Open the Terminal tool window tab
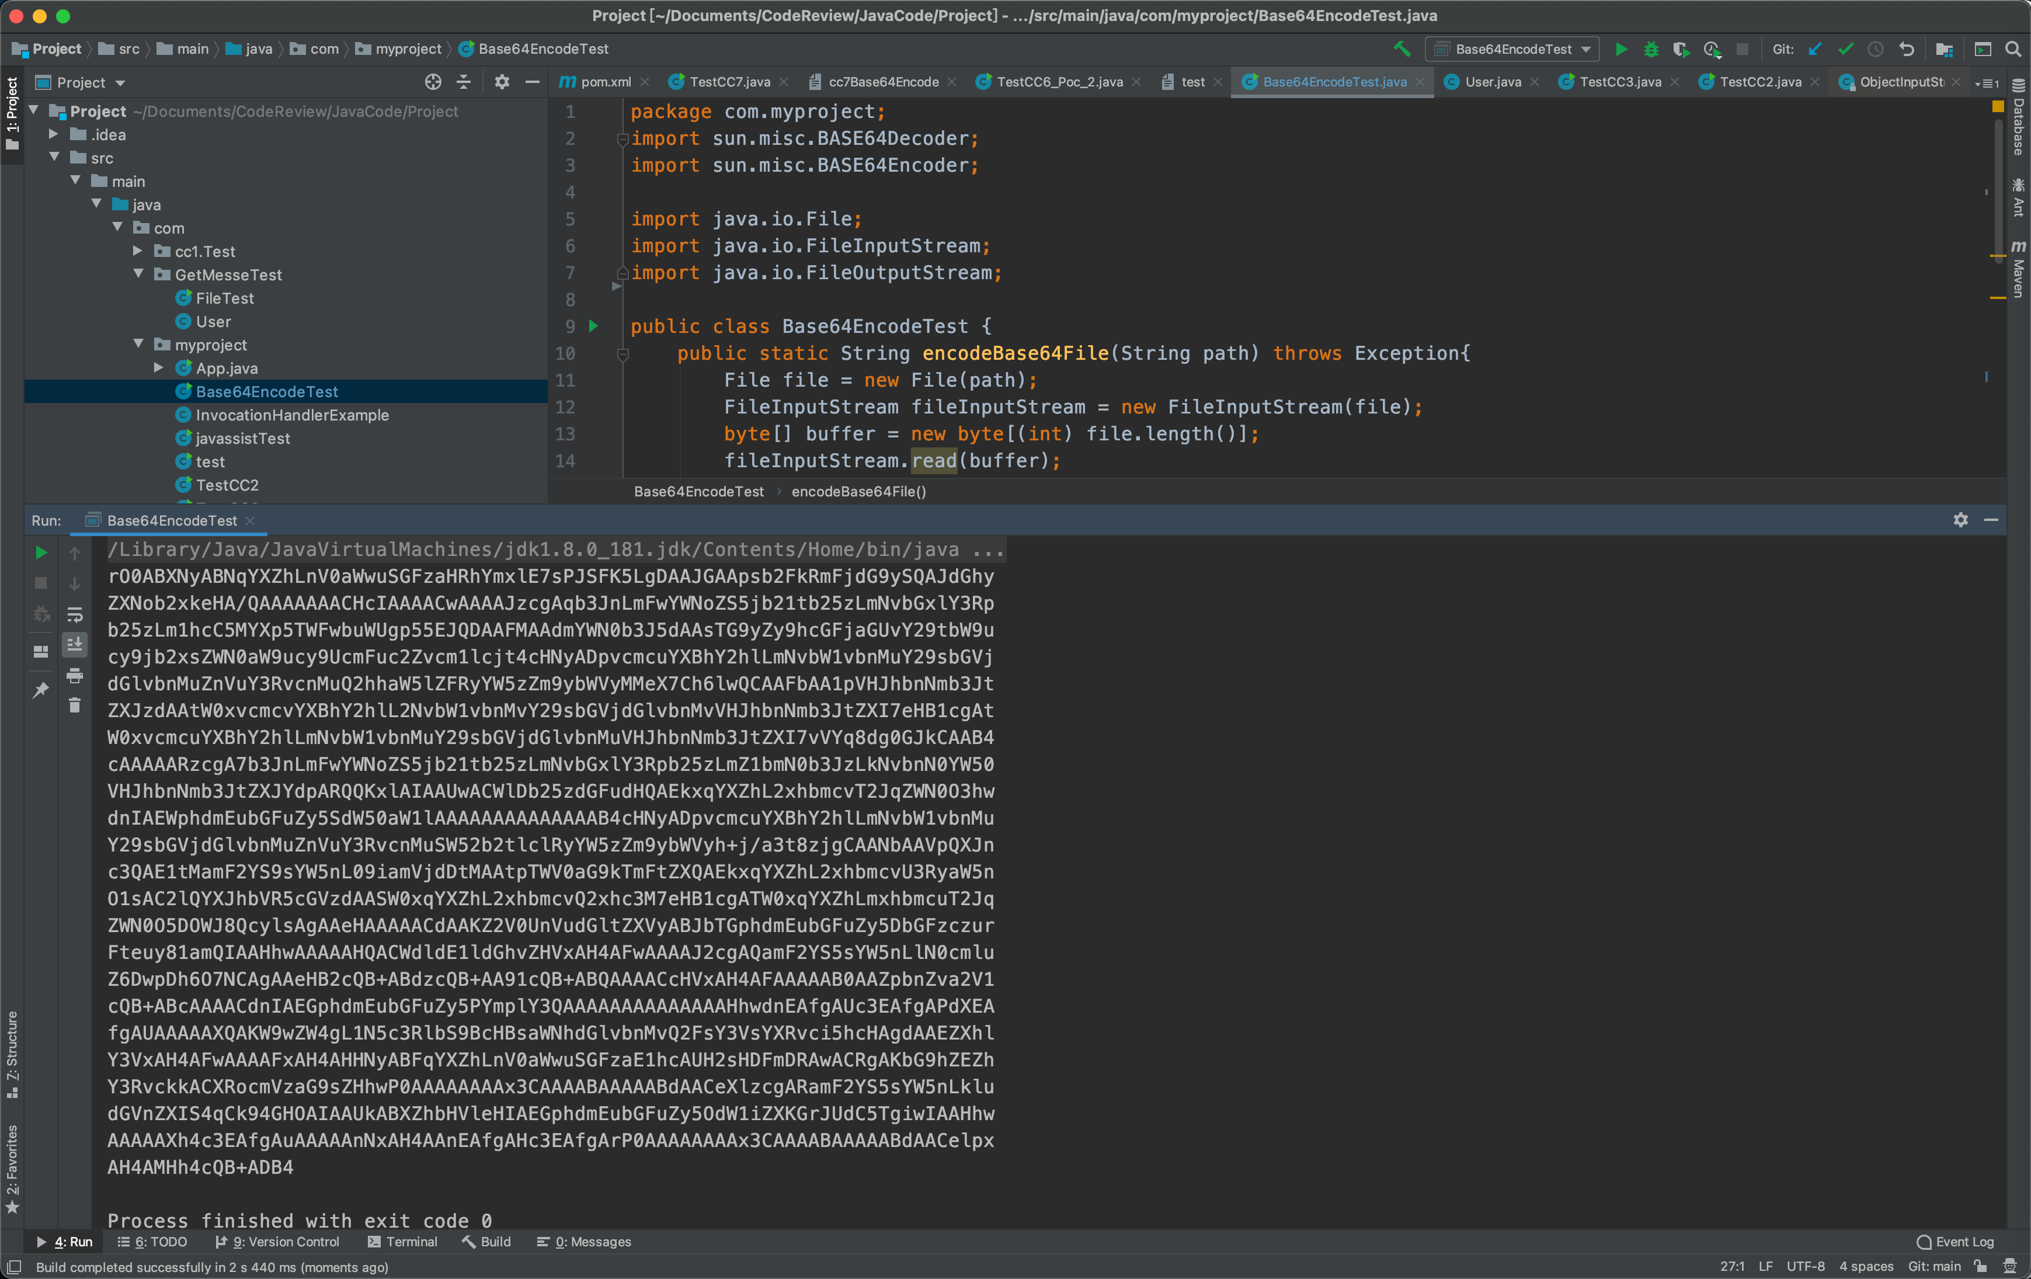Image resolution: width=2031 pixels, height=1279 pixels. click(x=402, y=1242)
